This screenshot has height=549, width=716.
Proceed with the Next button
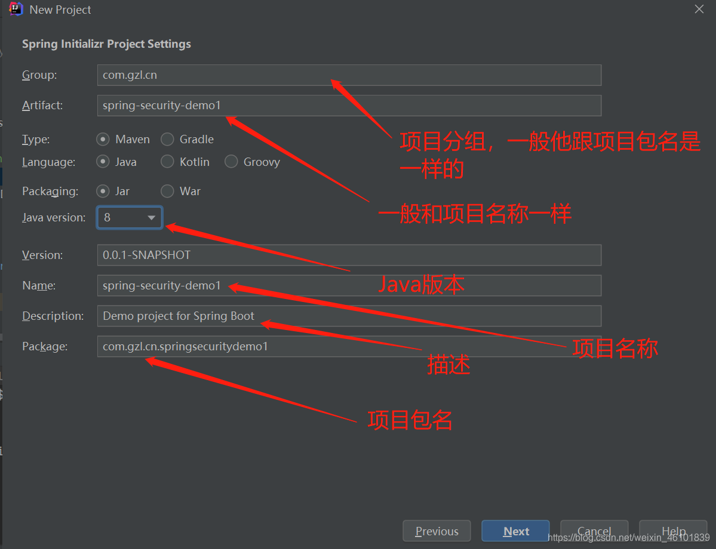[x=515, y=531]
